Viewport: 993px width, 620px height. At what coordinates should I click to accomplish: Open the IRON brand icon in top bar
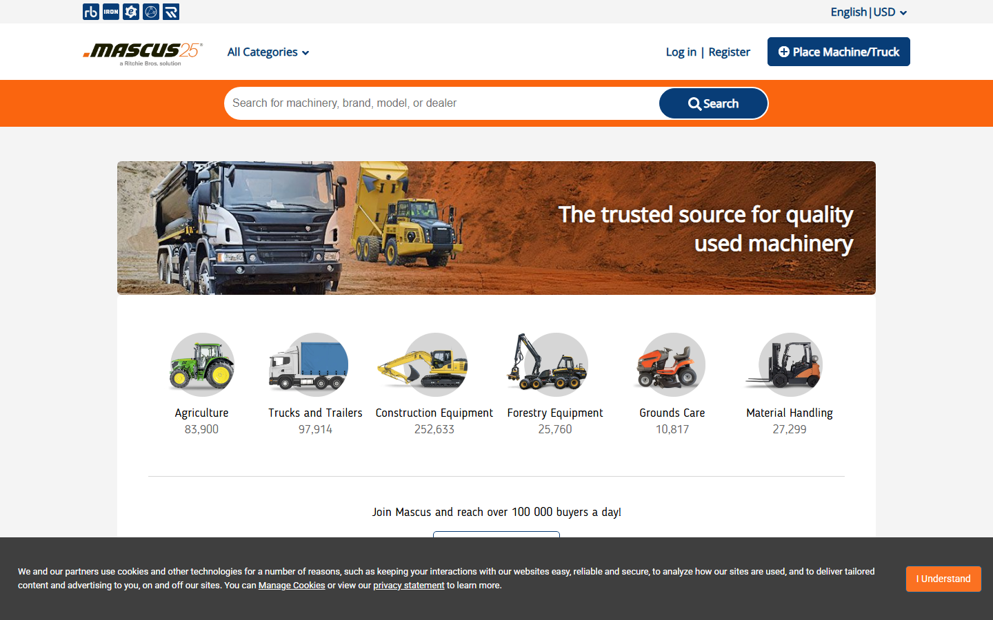[x=111, y=12]
